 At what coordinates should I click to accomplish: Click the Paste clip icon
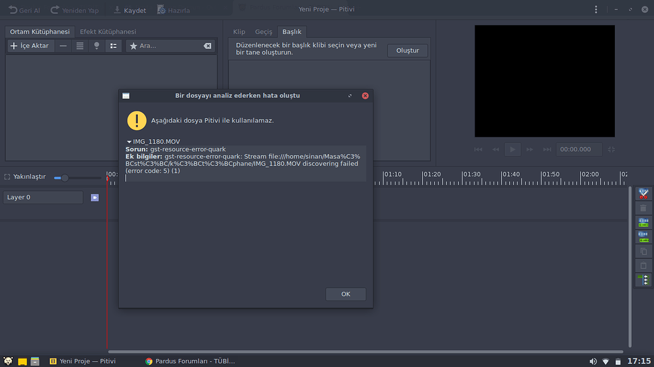pos(643,266)
